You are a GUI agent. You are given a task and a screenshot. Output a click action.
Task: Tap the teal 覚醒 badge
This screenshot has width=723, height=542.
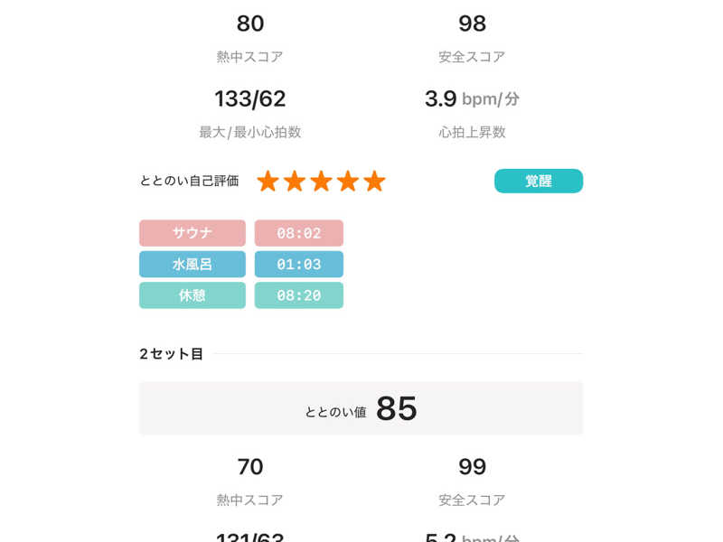[538, 181]
